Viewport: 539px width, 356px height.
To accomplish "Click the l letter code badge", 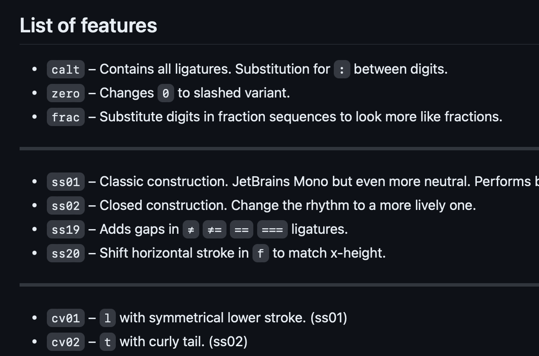I will (x=108, y=318).
